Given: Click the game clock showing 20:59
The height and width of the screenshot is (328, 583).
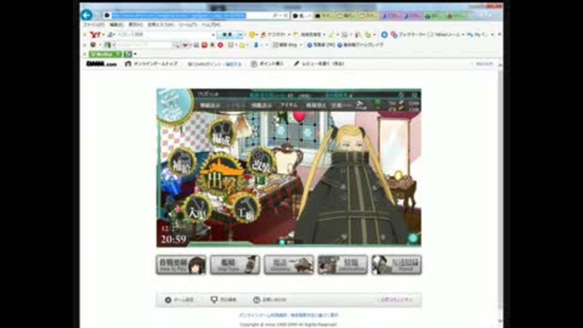Looking at the screenshot, I should 173,239.
